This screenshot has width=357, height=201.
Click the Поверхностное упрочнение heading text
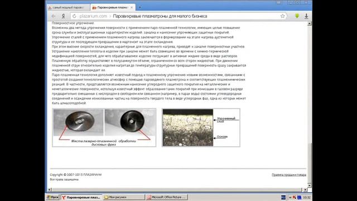73,23
